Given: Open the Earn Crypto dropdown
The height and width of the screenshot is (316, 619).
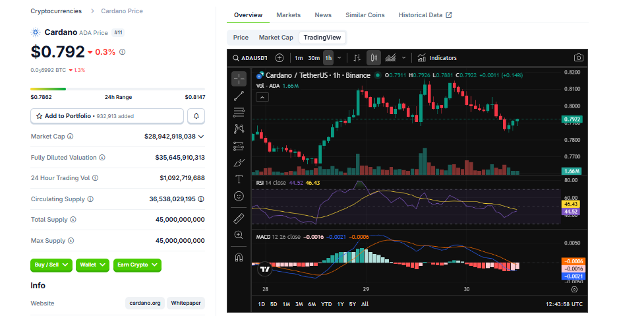Looking at the screenshot, I should point(137,265).
